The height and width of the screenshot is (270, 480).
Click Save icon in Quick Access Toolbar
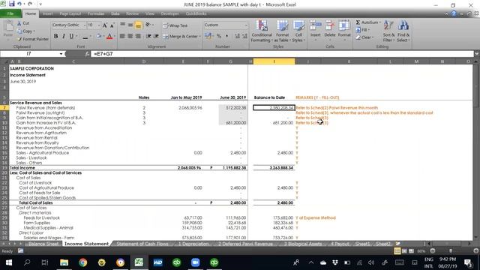[x=12, y=4]
